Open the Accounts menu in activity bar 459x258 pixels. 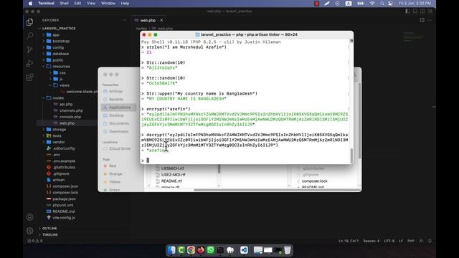coord(29,217)
